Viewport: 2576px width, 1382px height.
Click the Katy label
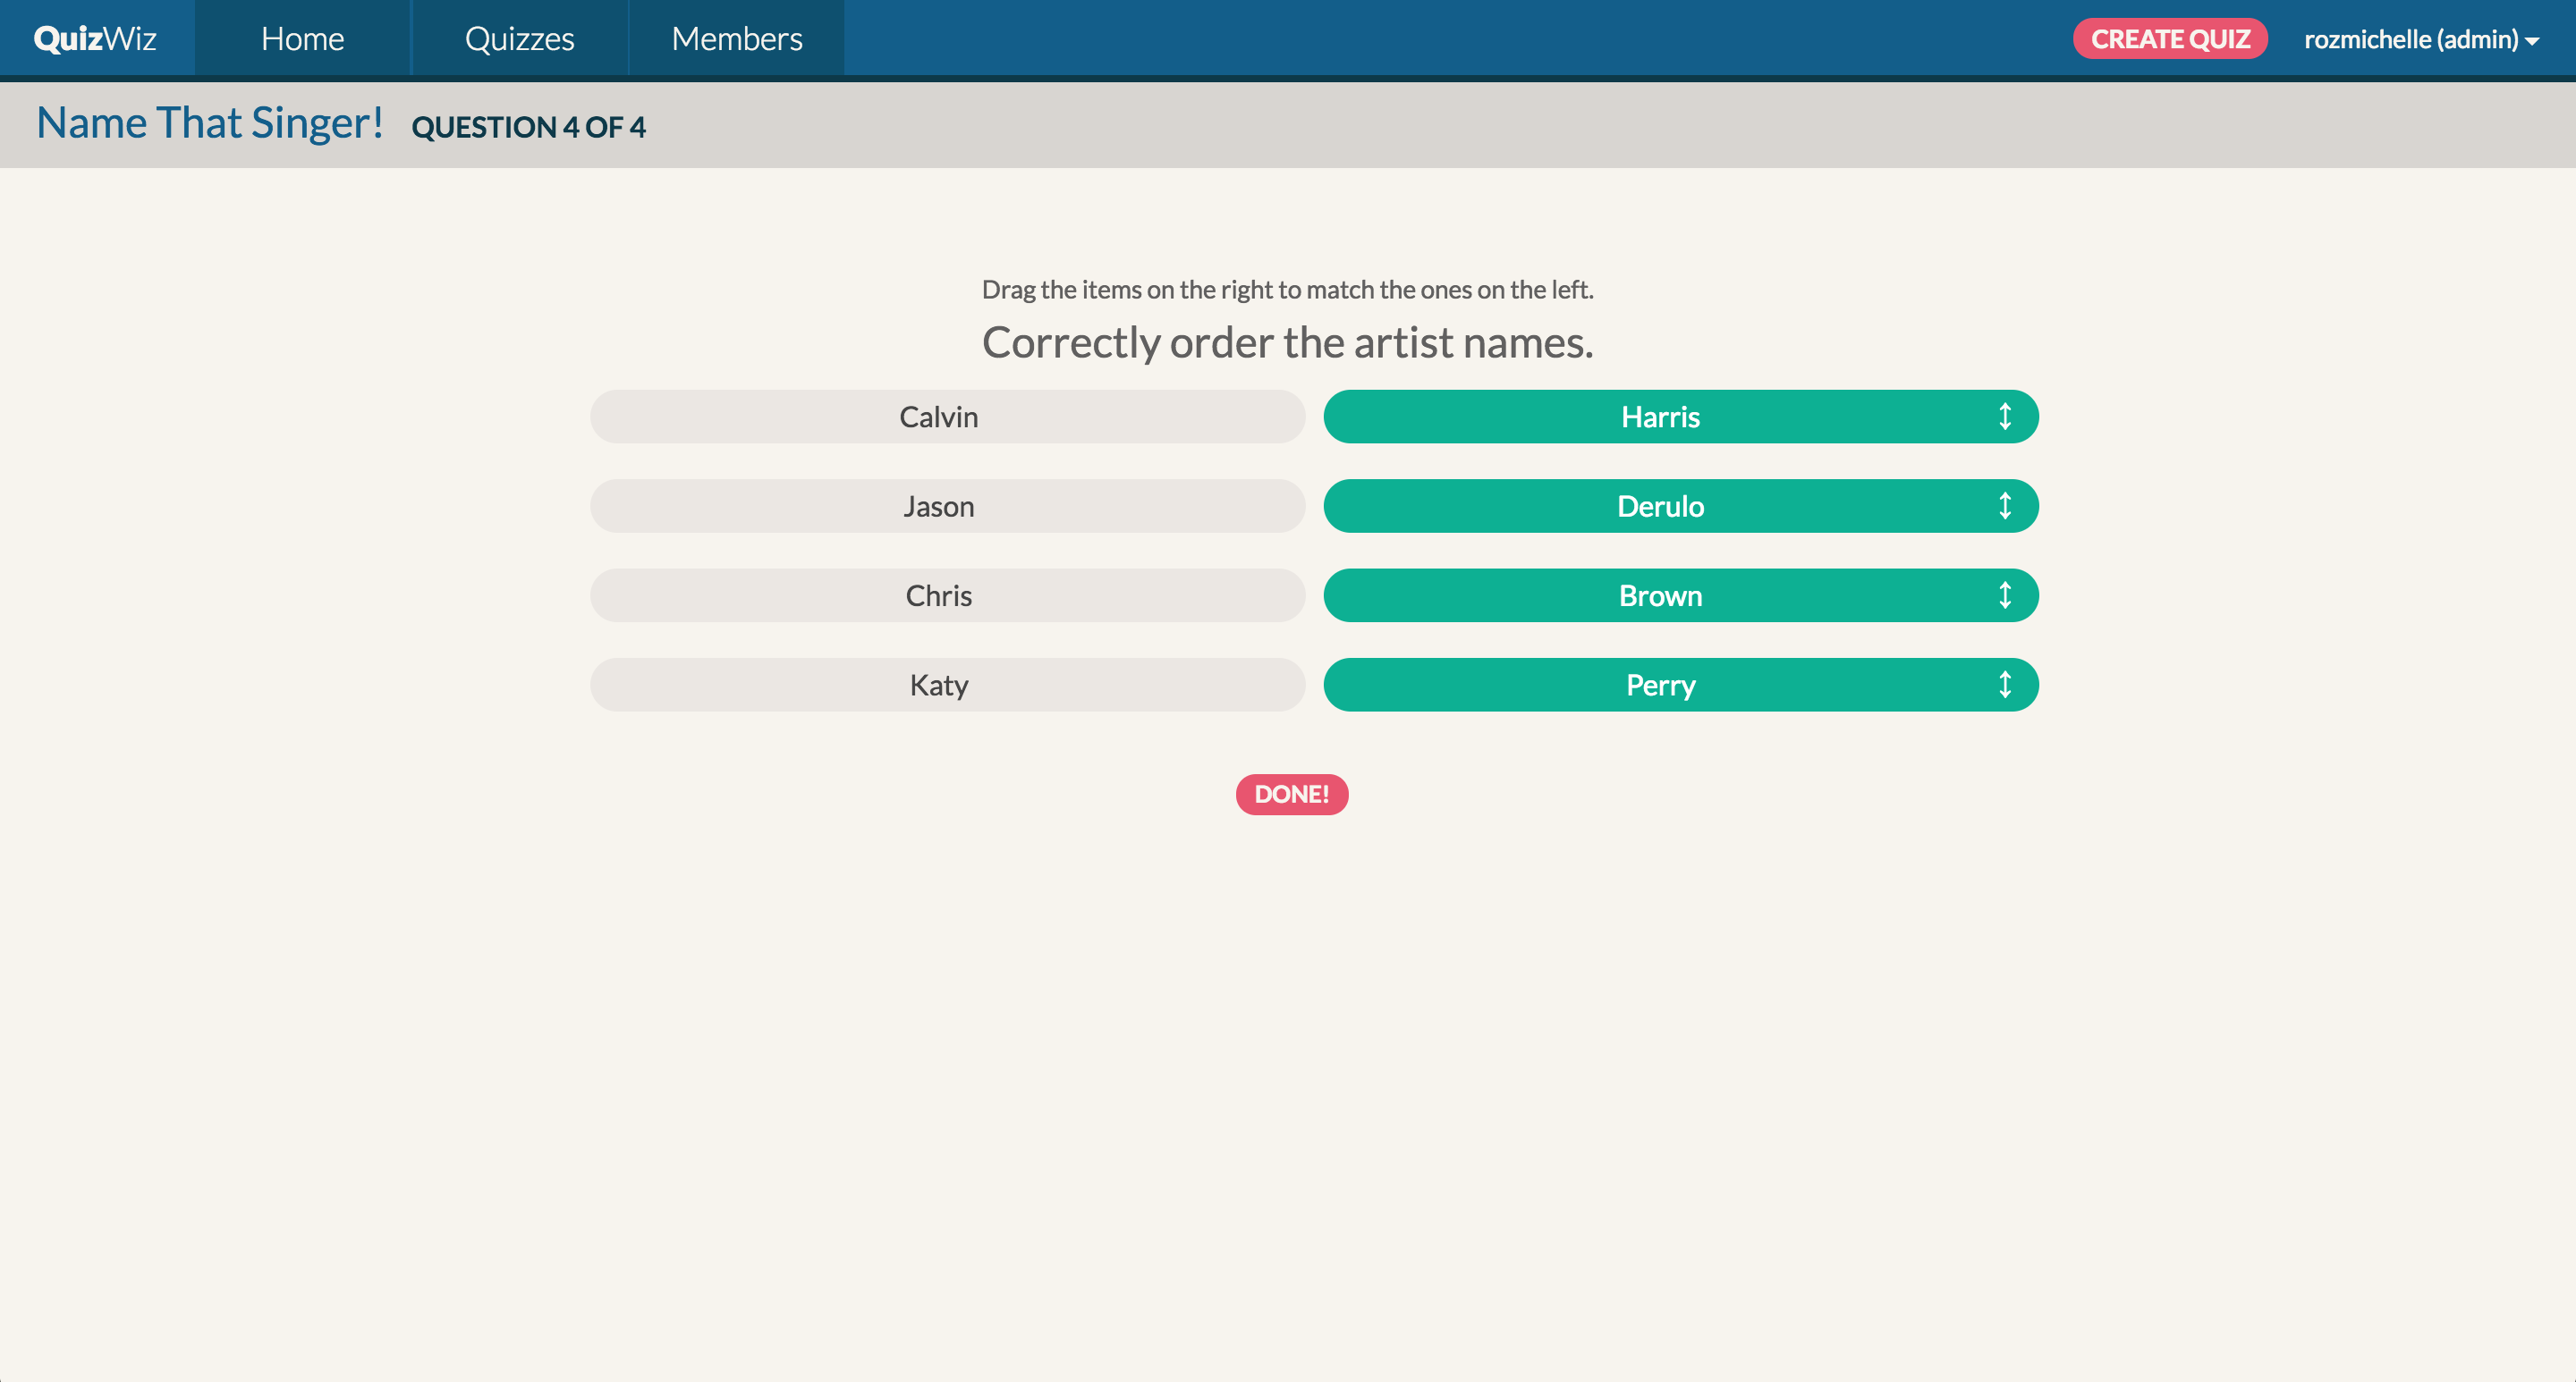[x=947, y=685]
